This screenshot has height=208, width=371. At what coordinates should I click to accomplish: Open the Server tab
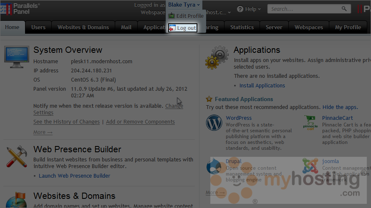274,27
